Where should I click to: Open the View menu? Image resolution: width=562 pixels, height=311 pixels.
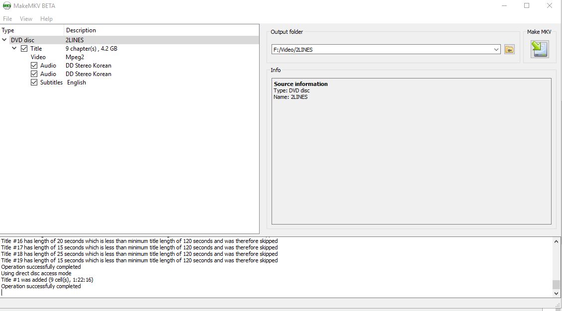(x=26, y=18)
